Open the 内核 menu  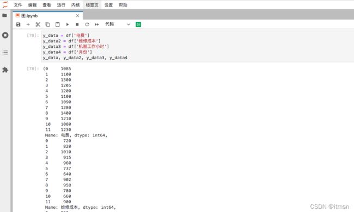(x=75, y=5)
